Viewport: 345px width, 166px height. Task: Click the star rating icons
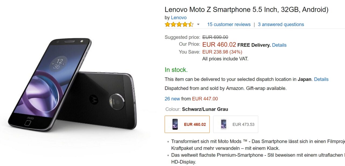pos(179,24)
